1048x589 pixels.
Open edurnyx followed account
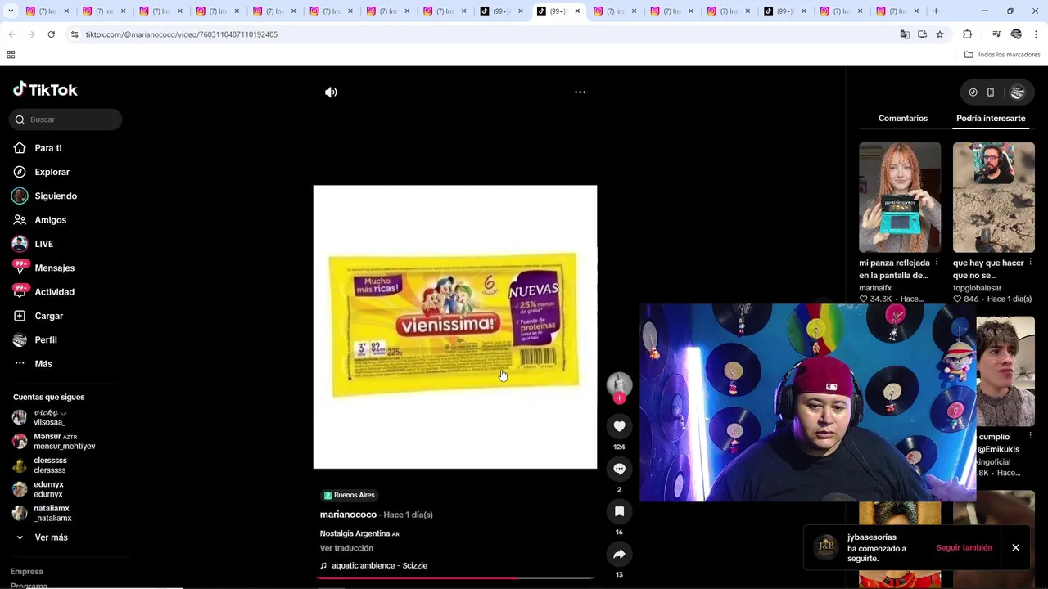pos(47,489)
